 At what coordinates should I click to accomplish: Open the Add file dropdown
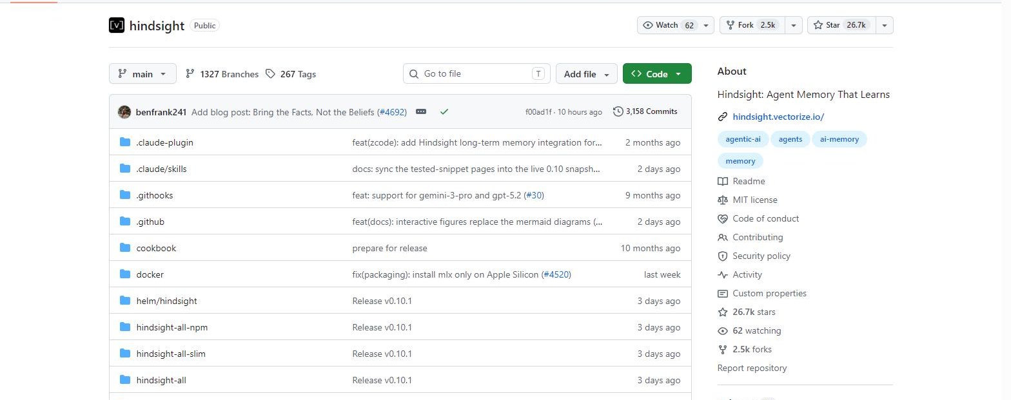click(x=586, y=73)
